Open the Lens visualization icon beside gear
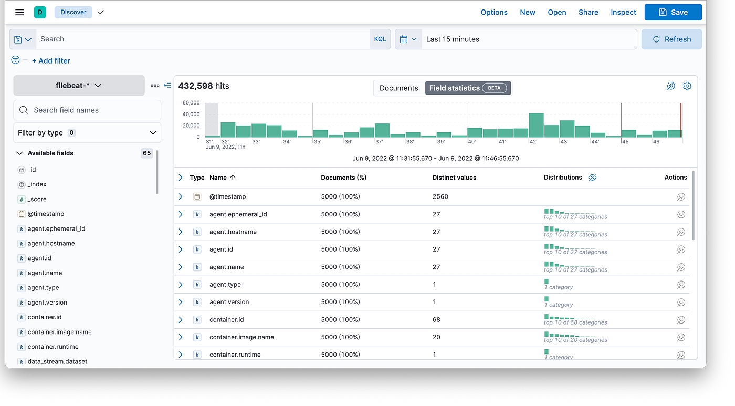735x406 pixels. tap(670, 86)
